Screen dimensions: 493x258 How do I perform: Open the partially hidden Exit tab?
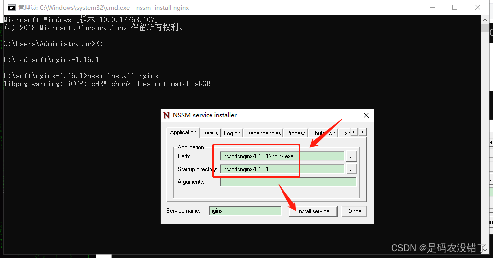pyautogui.click(x=345, y=133)
